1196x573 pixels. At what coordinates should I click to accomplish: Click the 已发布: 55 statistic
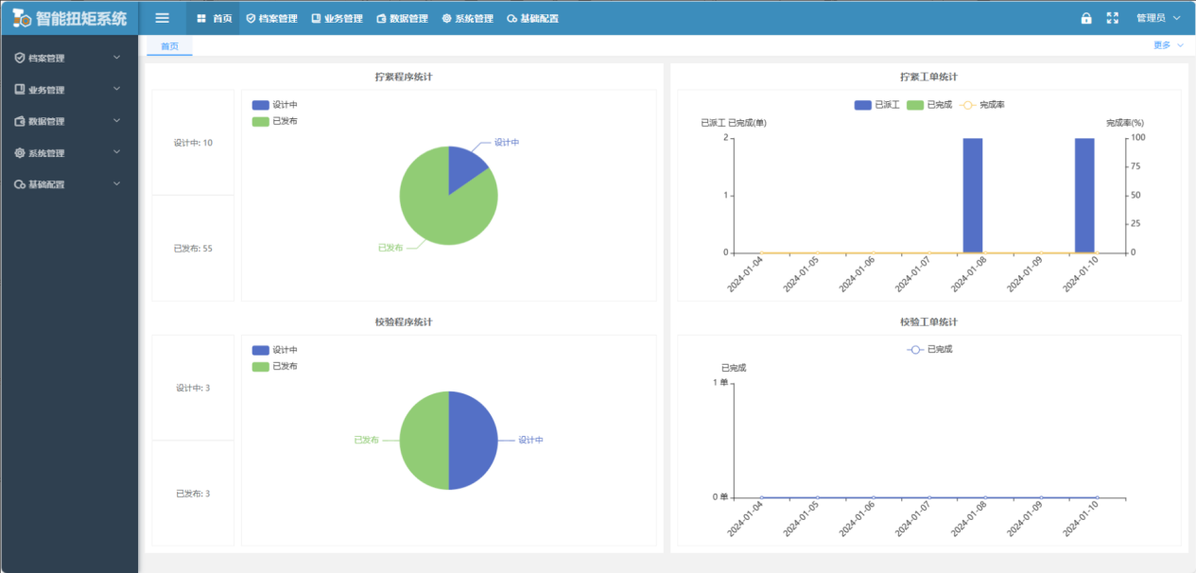(x=193, y=249)
